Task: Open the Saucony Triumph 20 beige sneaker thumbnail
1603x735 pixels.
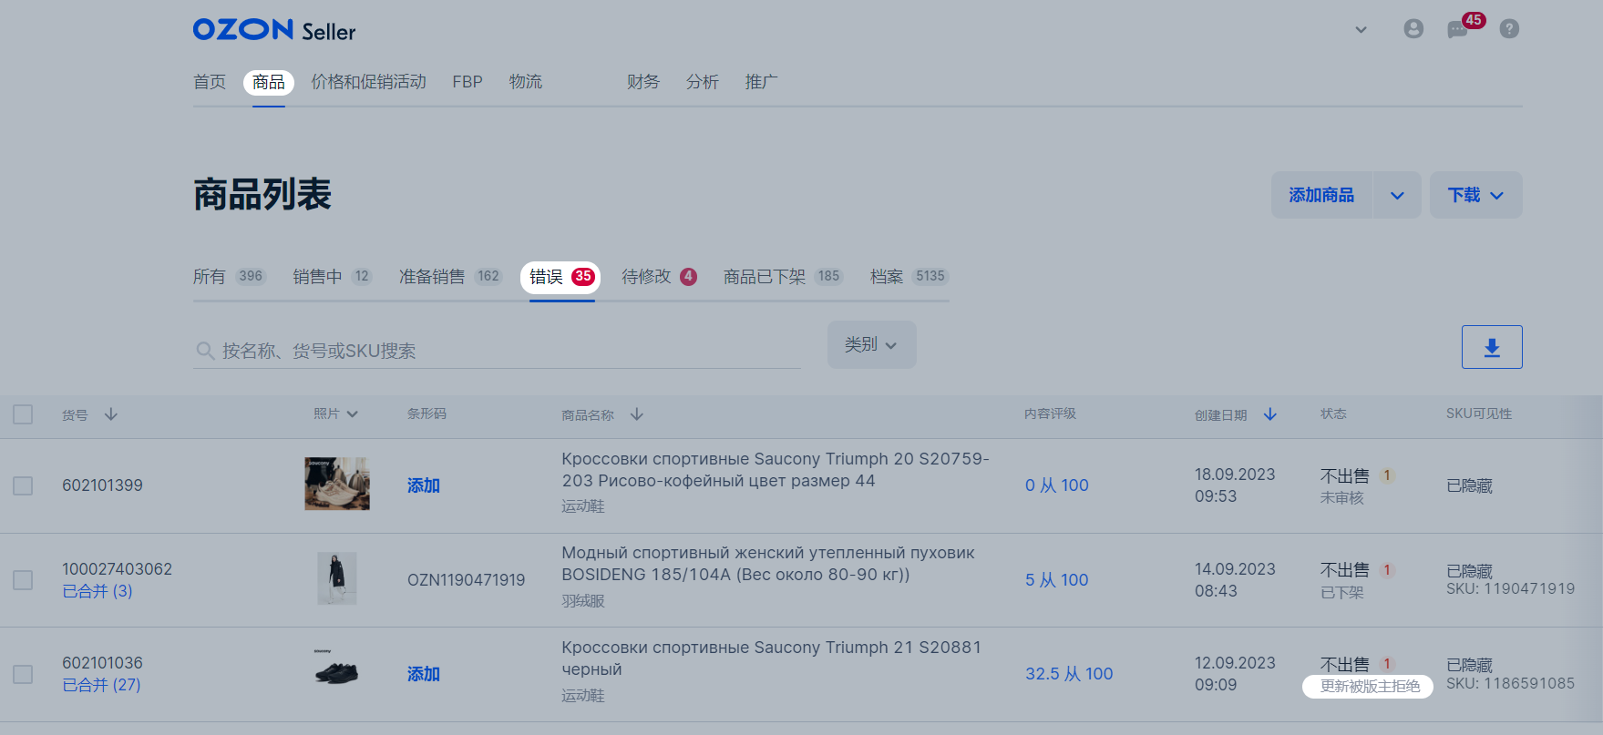Action: tap(337, 484)
